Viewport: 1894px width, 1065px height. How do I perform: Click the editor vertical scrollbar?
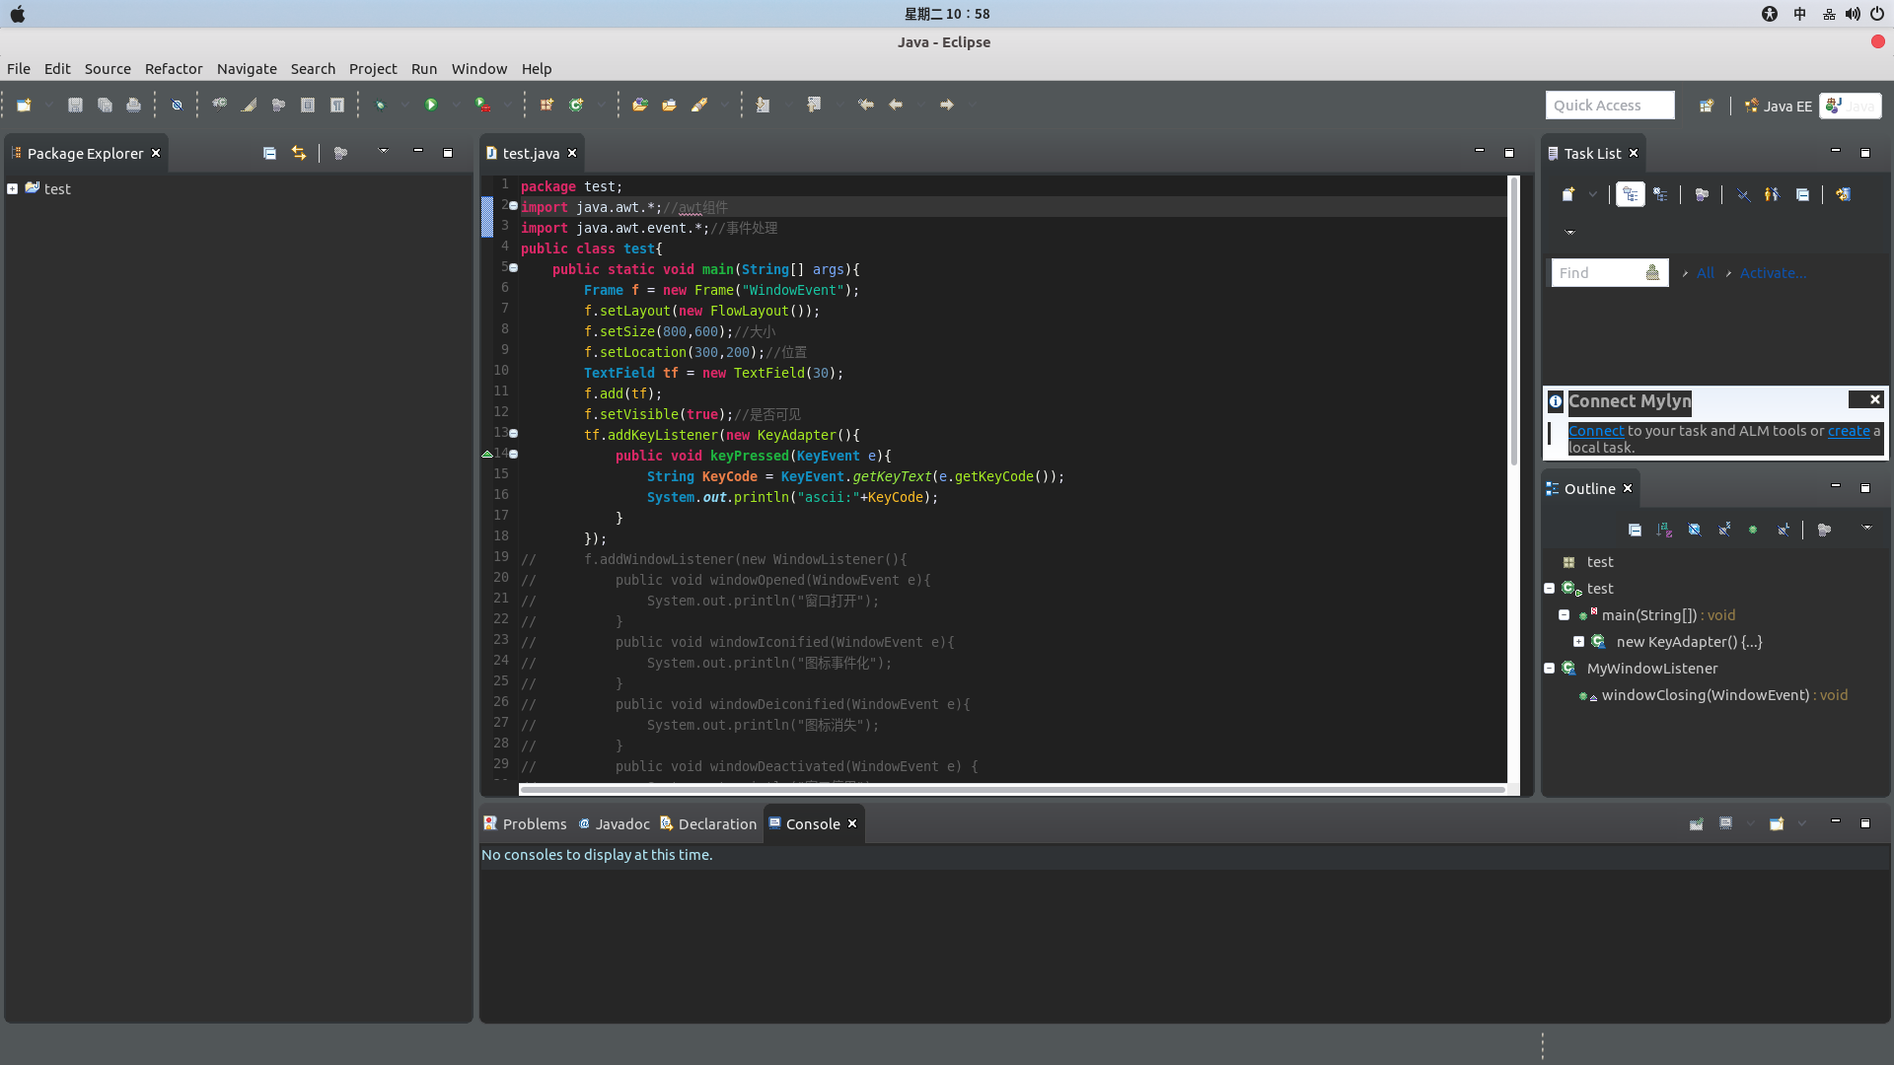(x=1513, y=320)
